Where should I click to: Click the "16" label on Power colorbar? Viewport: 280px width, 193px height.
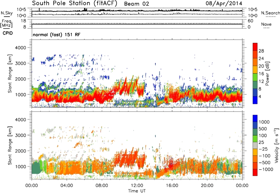coord(261,74)
